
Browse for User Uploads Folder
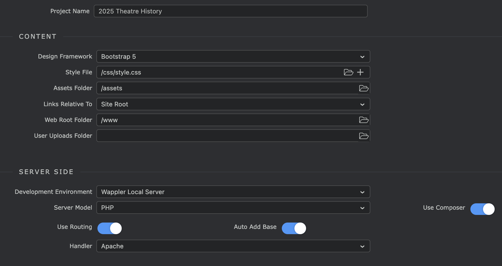[364, 136]
